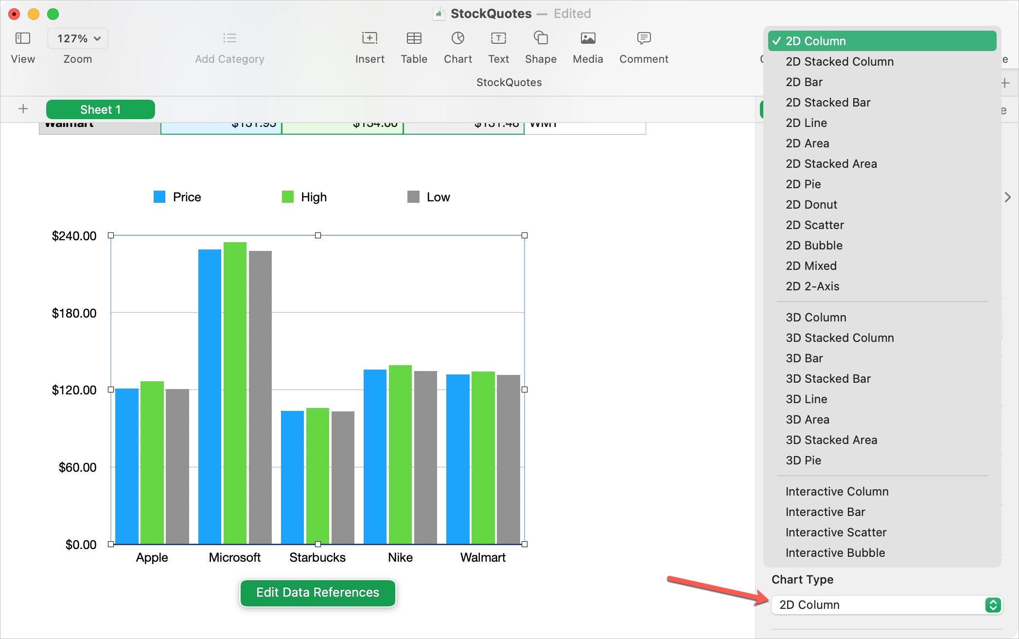Click the Starbucks gray Low bar
This screenshot has width=1019, height=639.
point(343,478)
